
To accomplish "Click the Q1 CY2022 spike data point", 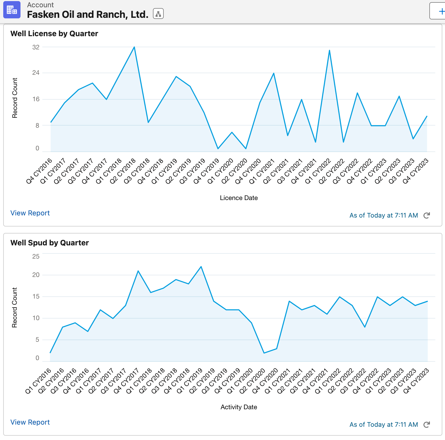I will 329,50.
